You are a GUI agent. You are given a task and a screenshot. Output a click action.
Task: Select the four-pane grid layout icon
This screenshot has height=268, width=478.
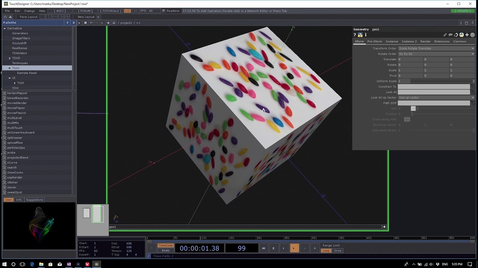click(x=67, y=17)
